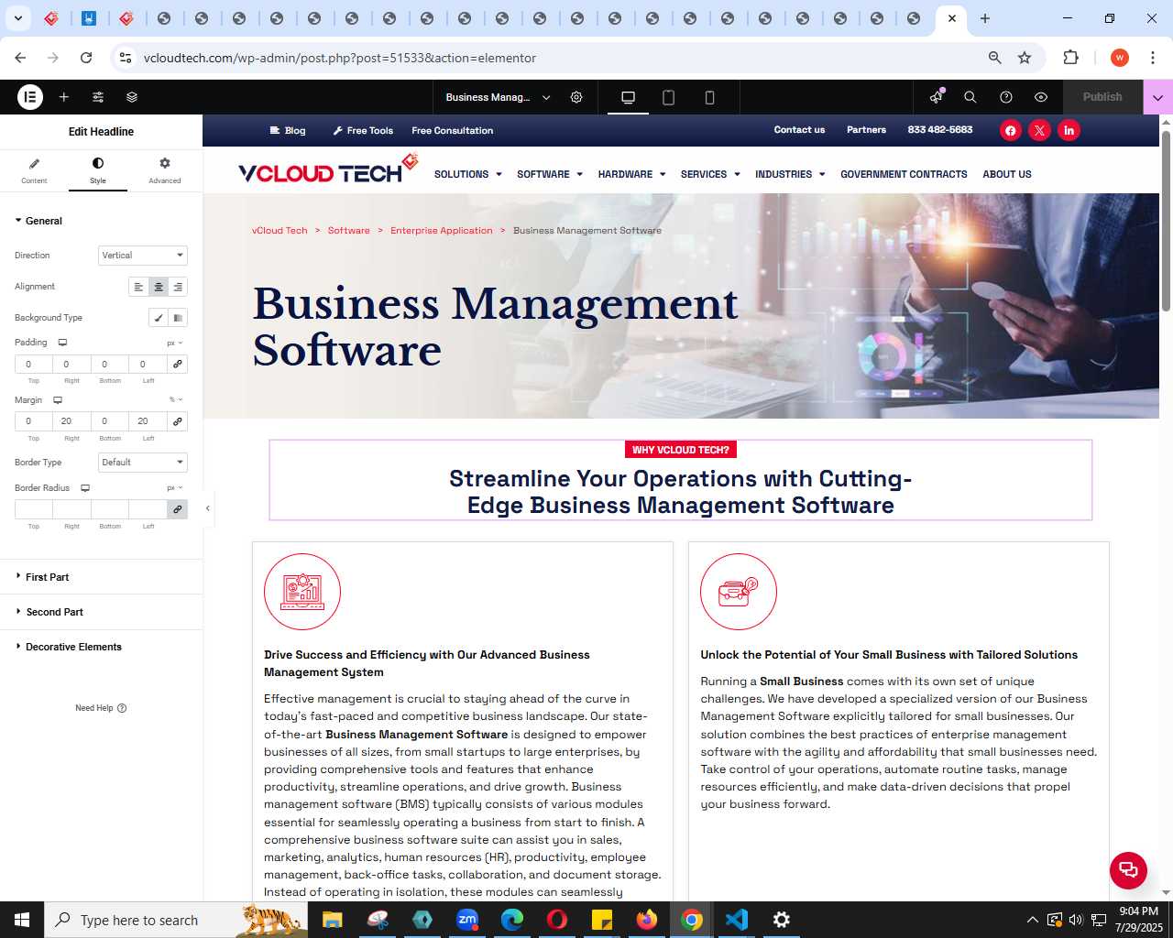Open the SOFTWARE menu
The width and height of the screenshot is (1173, 938).
(550, 174)
